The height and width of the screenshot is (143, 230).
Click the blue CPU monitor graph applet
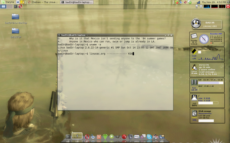coord(207,6)
